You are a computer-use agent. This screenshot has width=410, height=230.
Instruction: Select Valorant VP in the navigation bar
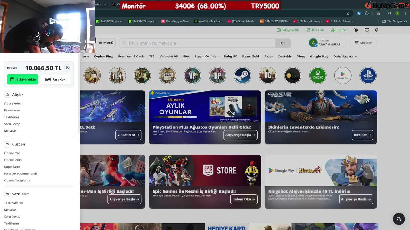click(169, 57)
